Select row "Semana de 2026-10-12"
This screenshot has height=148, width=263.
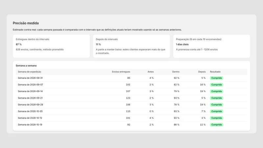click(x=131, y=118)
